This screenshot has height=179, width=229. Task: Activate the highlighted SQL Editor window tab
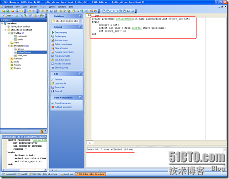point(90,174)
